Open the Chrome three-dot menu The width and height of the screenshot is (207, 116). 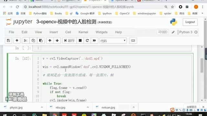coord(202,7)
